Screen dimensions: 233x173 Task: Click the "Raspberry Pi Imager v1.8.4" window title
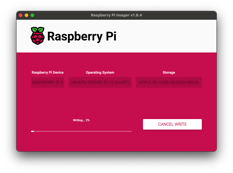[116, 15]
